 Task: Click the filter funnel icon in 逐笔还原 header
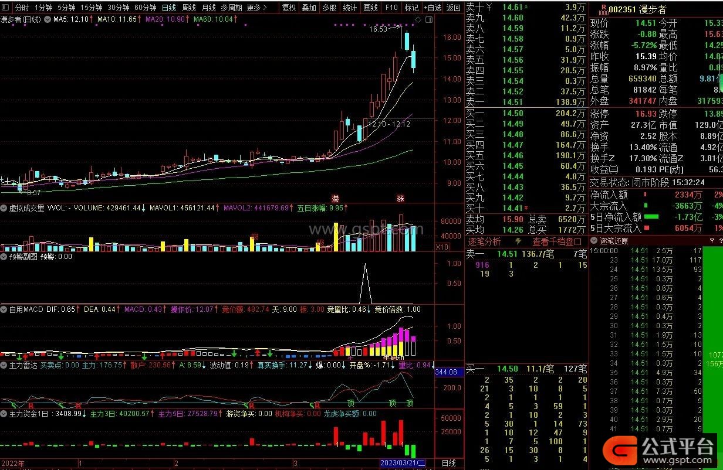pyautogui.click(x=712, y=241)
